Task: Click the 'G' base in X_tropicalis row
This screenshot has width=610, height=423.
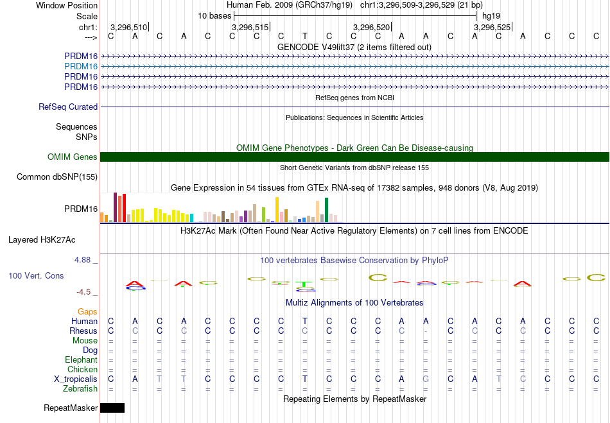Action: [x=426, y=379]
